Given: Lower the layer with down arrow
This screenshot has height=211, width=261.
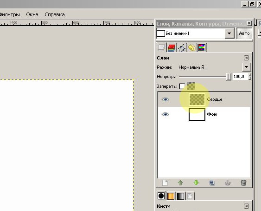Looking at the screenshot, I should 196,183.
